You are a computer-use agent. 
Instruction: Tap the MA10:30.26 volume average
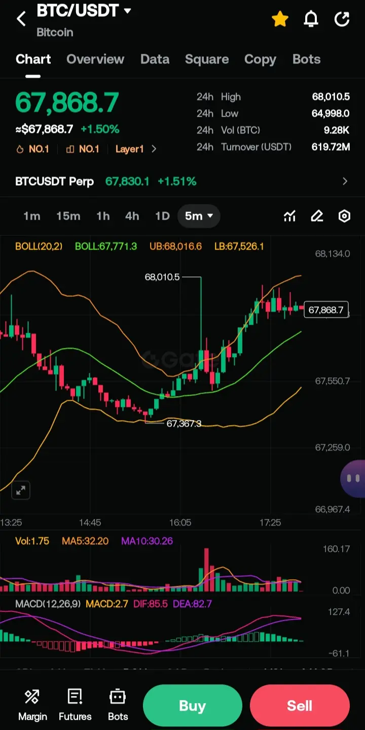click(147, 541)
